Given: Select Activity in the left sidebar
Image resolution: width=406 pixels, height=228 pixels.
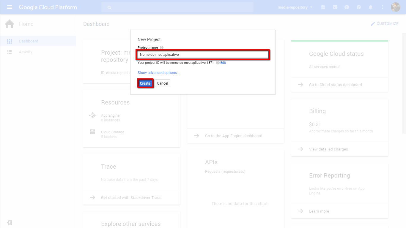Looking at the screenshot, I should tap(26, 52).
